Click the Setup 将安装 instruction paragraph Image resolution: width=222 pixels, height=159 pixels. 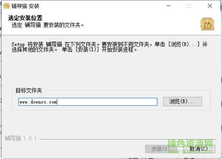point(109,47)
